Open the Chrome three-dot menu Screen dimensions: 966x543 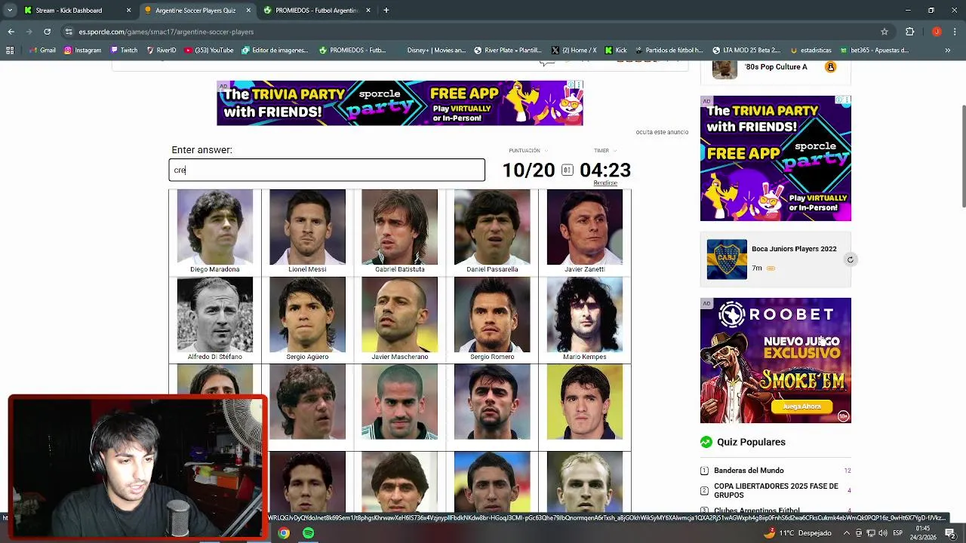point(955,32)
